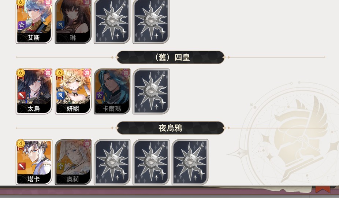Click the last empty slot in 夜烏鴉 row
The image size is (339, 198).
tap(190, 162)
